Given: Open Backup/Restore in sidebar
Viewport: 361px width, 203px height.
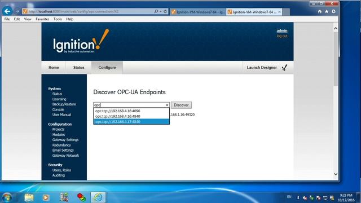Looking at the screenshot, I should [64, 104].
